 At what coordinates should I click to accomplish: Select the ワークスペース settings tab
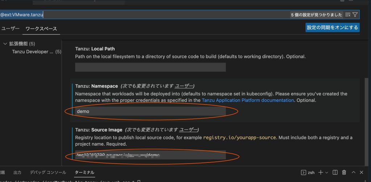(41, 29)
